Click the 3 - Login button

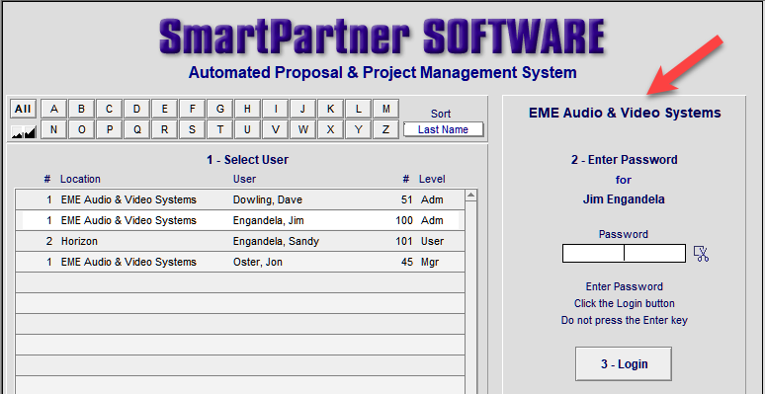pyautogui.click(x=624, y=363)
